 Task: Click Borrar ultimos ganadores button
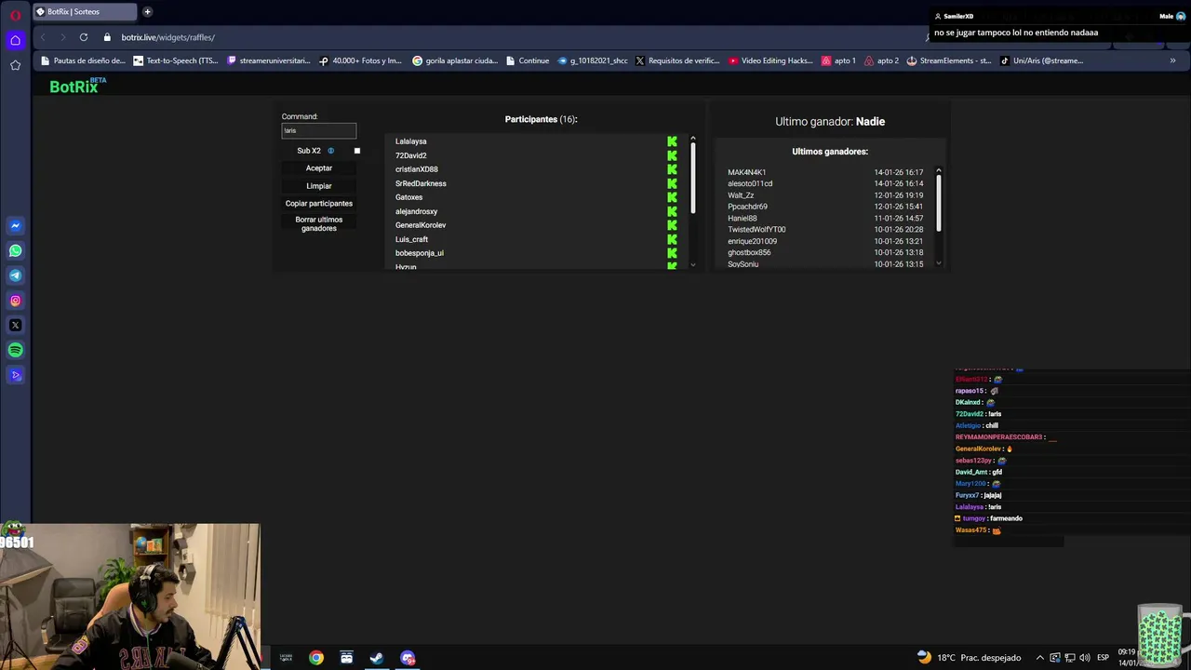[x=319, y=224]
